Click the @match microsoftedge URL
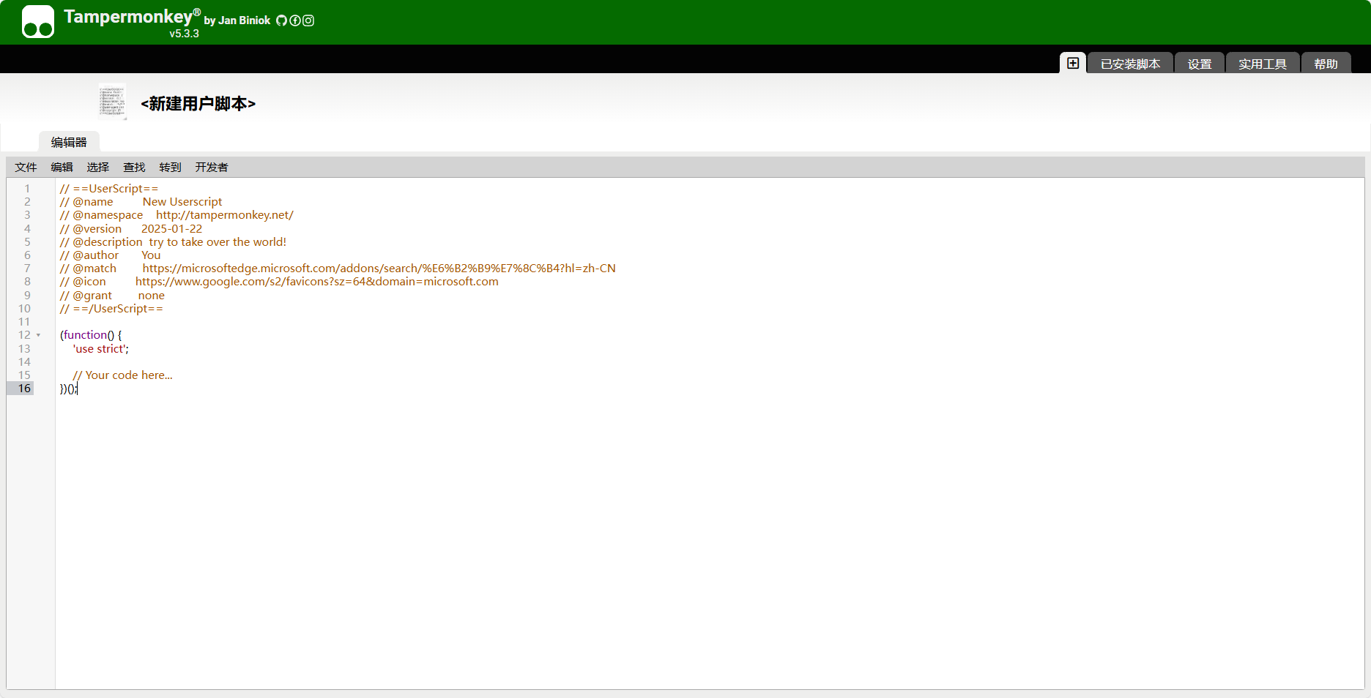 point(379,269)
